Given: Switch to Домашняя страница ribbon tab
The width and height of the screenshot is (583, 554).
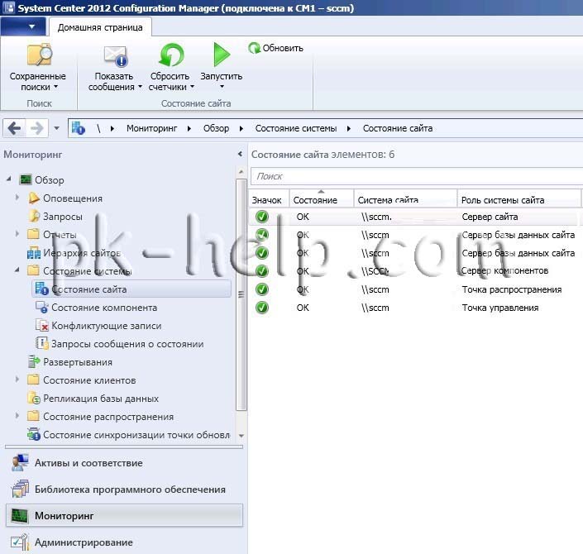Looking at the screenshot, I should point(100,27).
